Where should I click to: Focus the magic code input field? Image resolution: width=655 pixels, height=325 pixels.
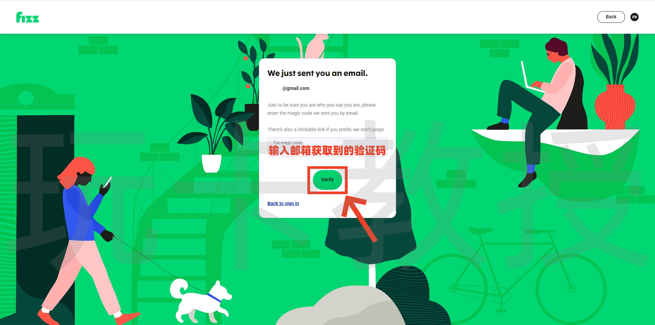click(x=327, y=147)
